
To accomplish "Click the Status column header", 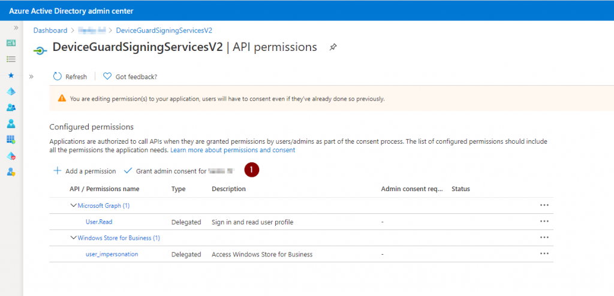I will click(x=461, y=189).
